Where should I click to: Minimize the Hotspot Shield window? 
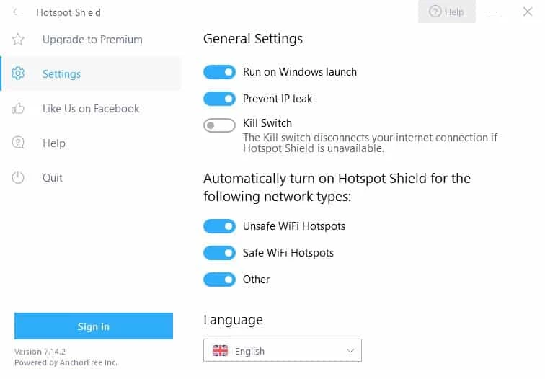[494, 12]
